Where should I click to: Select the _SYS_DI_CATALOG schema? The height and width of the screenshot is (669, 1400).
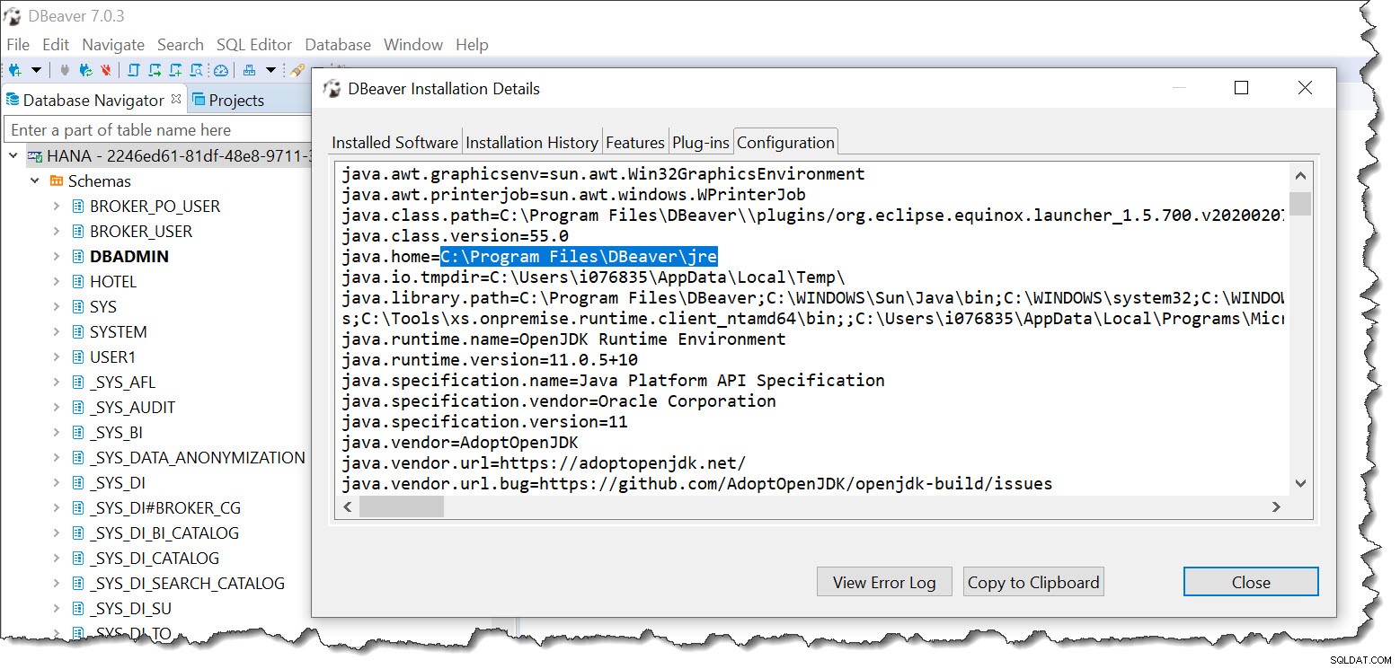(x=155, y=558)
